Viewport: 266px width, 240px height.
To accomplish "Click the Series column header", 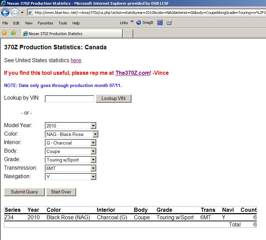I will [13, 210].
